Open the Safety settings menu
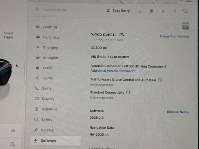This screenshot has height=149, width=199. tap(43, 119)
